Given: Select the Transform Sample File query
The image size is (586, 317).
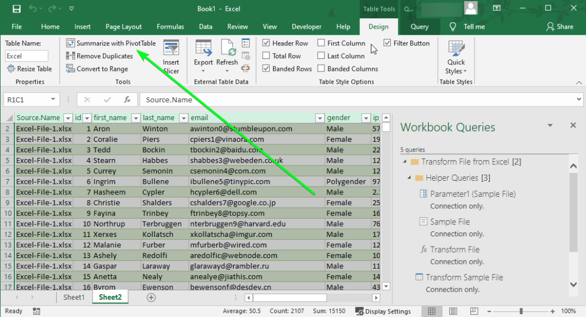Looking at the screenshot, I should click(x=464, y=278).
